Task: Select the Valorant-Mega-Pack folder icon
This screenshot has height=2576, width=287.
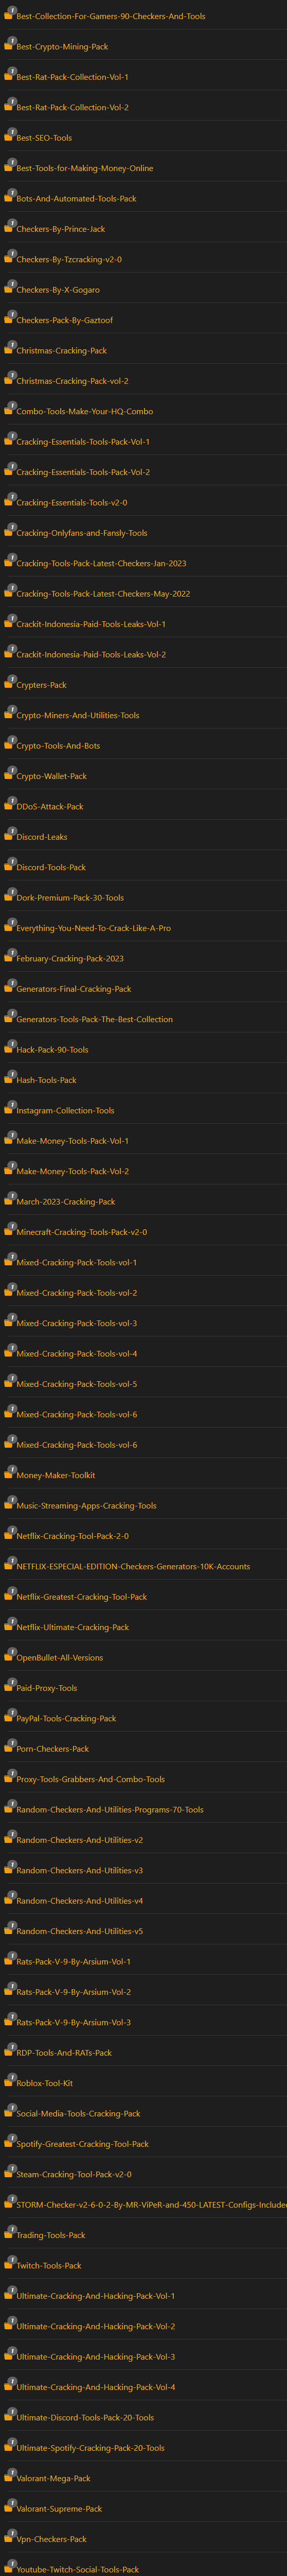Action: click(x=10, y=2476)
